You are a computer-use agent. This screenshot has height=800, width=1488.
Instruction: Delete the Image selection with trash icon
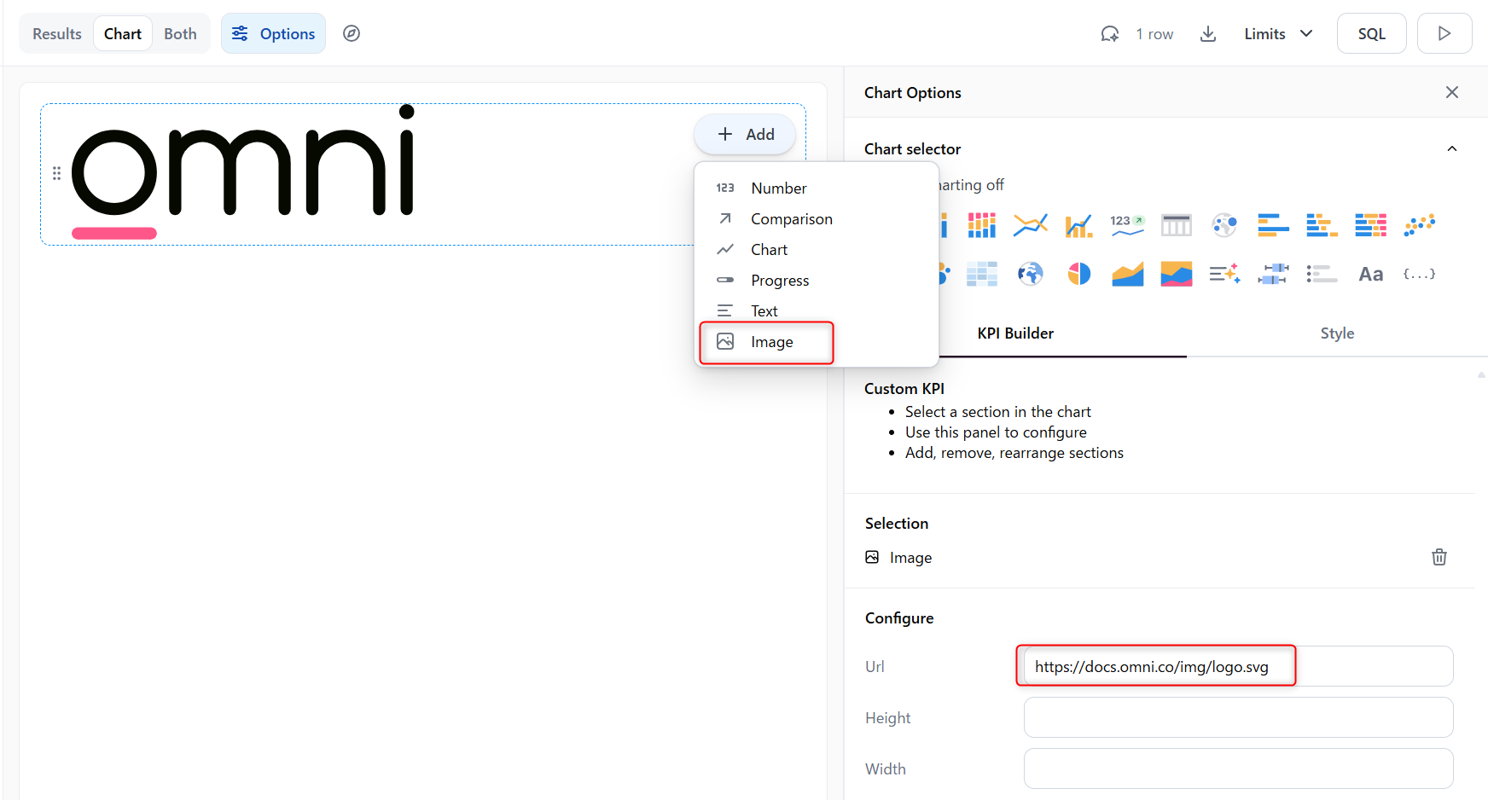(x=1439, y=557)
